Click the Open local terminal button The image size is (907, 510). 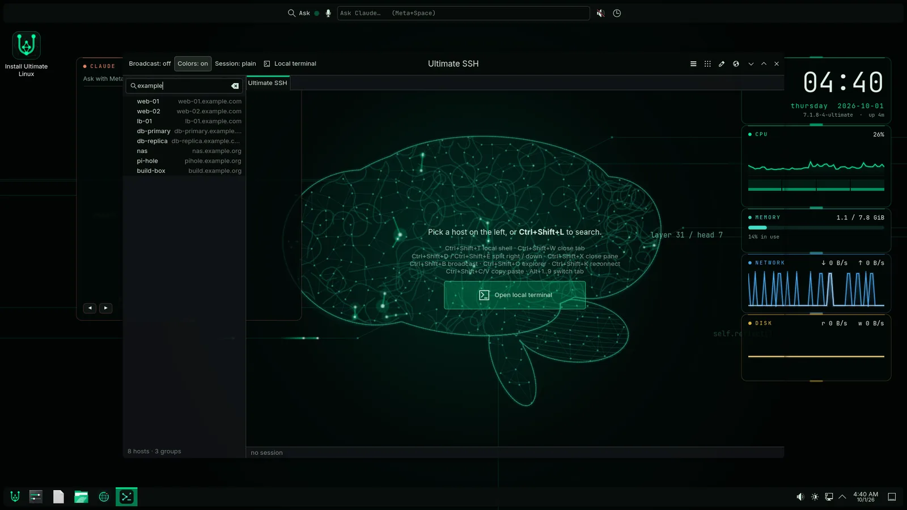pyautogui.click(x=515, y=295)
